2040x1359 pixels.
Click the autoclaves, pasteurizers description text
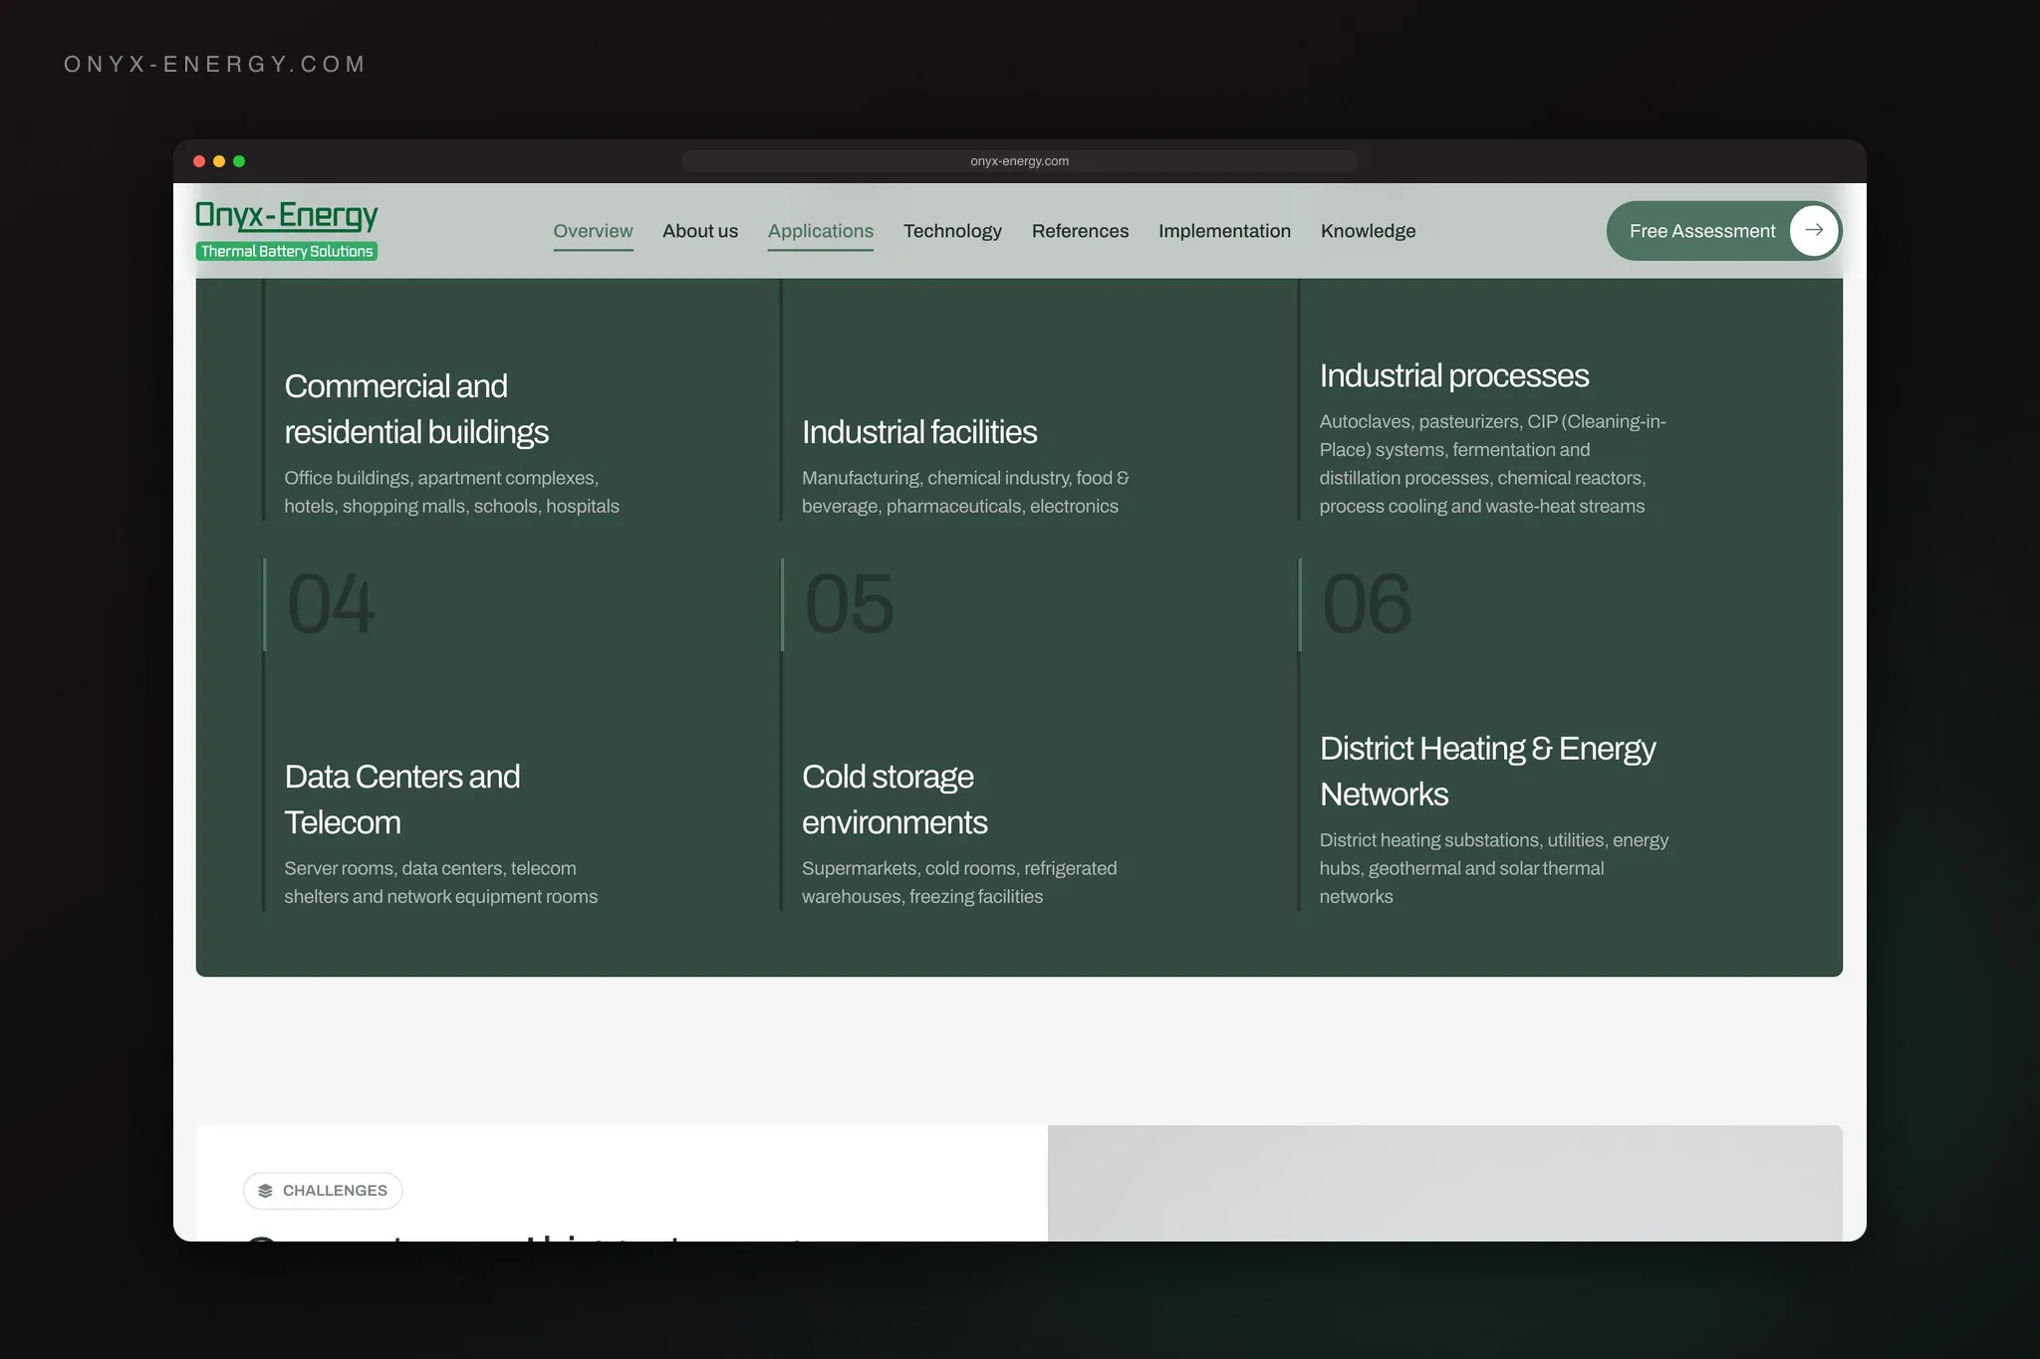[1492, 464]
